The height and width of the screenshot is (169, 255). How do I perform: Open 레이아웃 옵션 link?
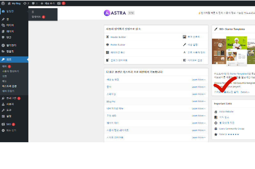pos(118,53)
